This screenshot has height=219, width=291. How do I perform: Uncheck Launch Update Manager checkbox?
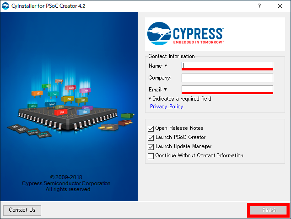coord(151,147)
